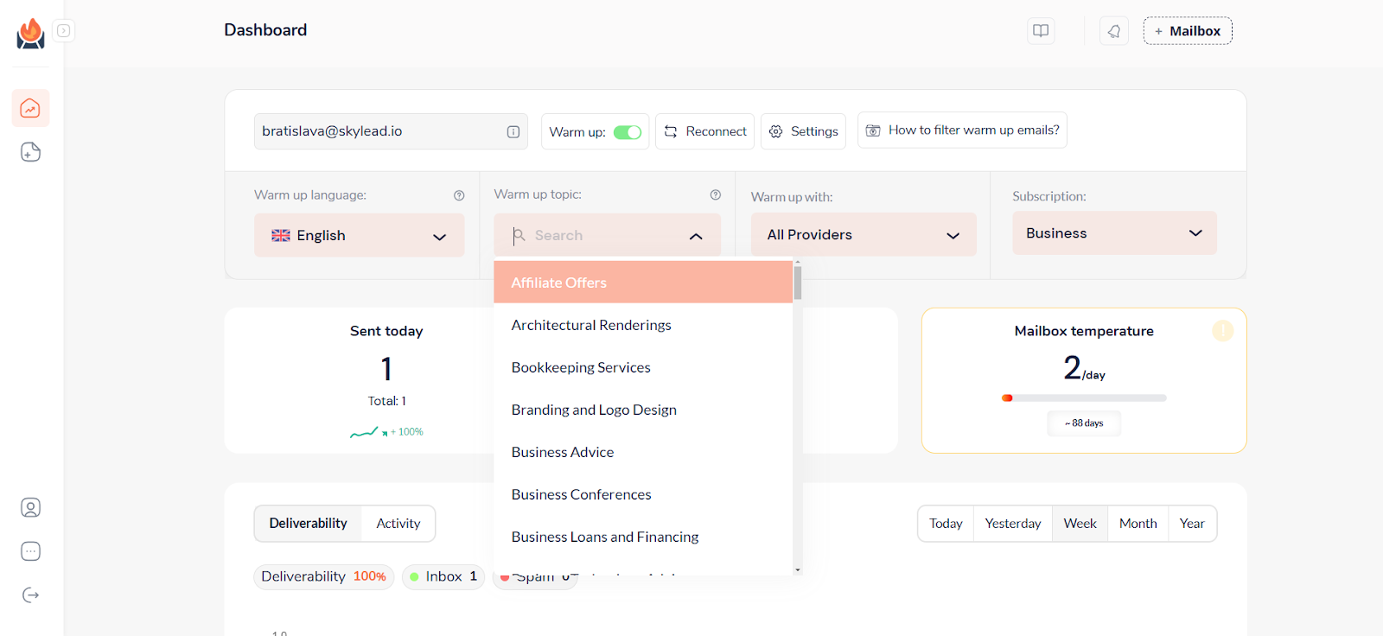Viewport: 1383px width, 636px height.
Task: Click the add mailbox file sidebar icon
Action: point(30,152)
